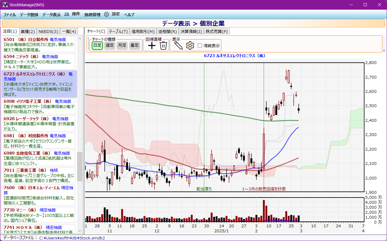Open the 設定 menu
387x241 pixels.
116,14
